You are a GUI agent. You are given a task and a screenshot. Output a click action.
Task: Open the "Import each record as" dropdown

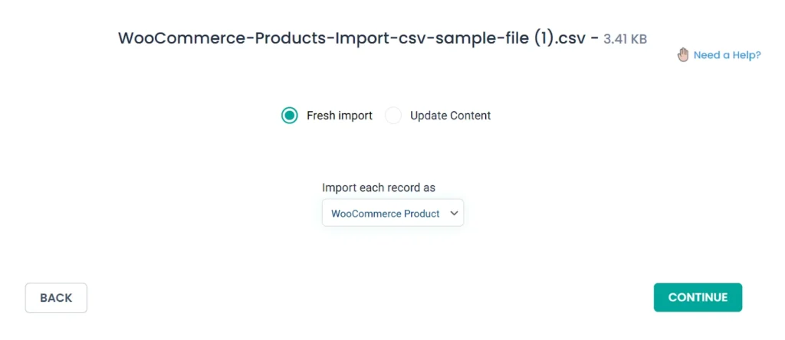tap(392, 214)
